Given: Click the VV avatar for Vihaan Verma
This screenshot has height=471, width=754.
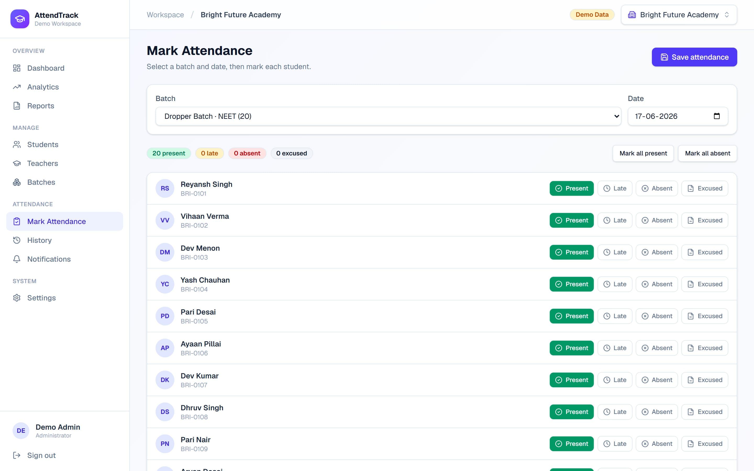Looking at the screenshot, I should (165, 220).
